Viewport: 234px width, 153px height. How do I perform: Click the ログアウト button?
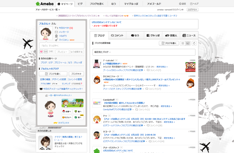click(x=192, y=10)
